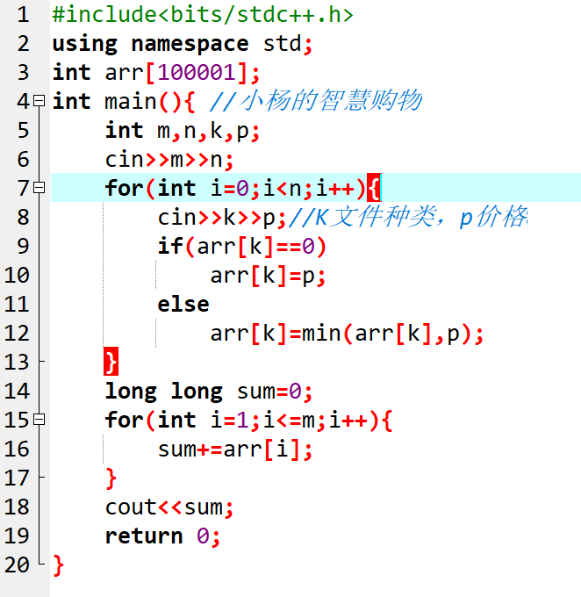Click the "cin>>m>>n;" statement

point(169,160)
